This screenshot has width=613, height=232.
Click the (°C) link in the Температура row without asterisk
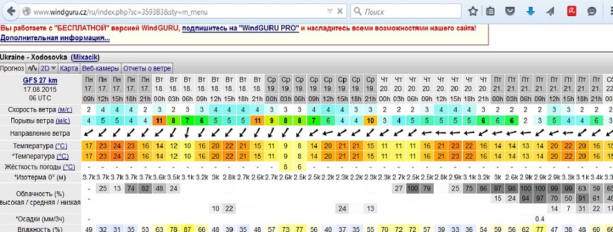click(x=62, y=146)
